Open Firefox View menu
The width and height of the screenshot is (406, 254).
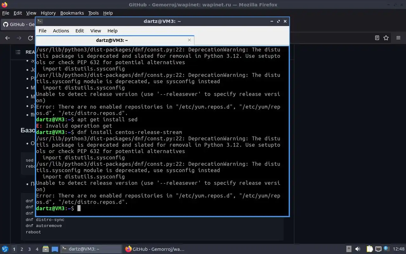click(31, 13)
